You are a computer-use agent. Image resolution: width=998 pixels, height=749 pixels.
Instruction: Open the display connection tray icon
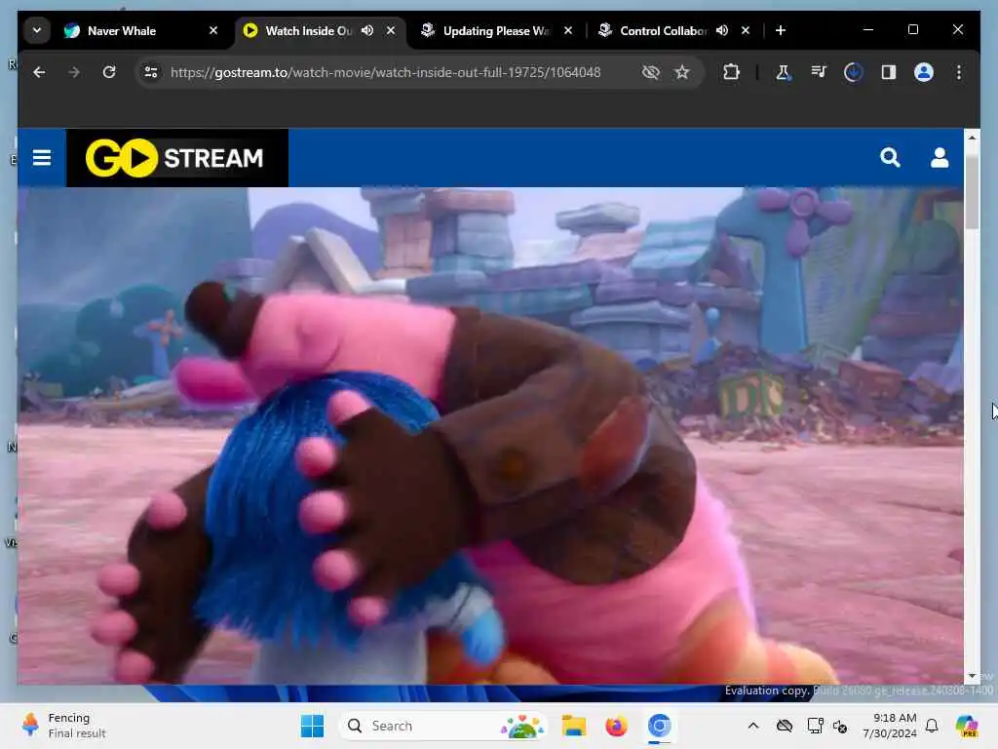(x=815, y=726)
